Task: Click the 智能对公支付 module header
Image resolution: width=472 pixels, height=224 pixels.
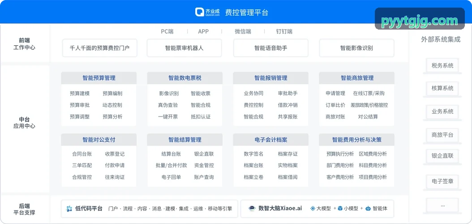Action: coord(99,140)
